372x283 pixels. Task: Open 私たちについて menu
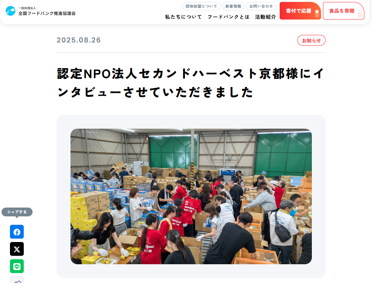pos(184,17)
